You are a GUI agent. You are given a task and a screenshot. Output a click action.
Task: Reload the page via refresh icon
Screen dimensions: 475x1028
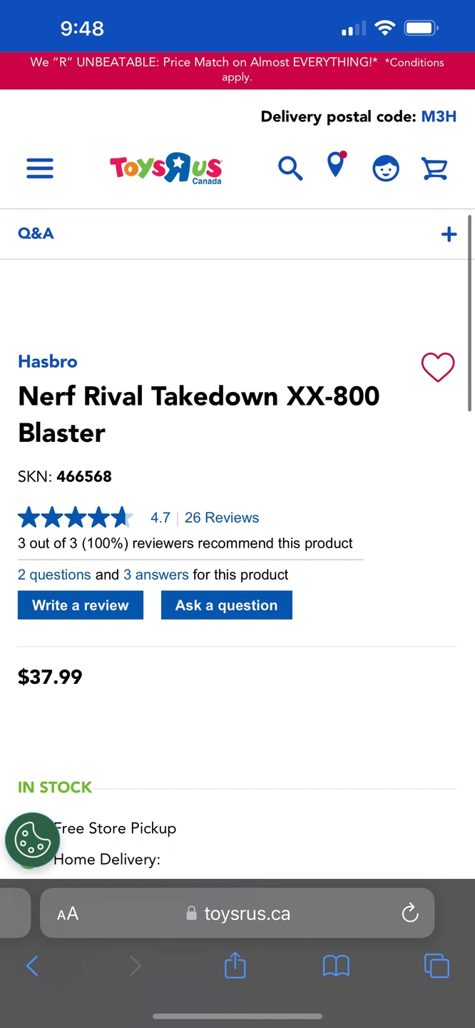(x=410, y=913)
